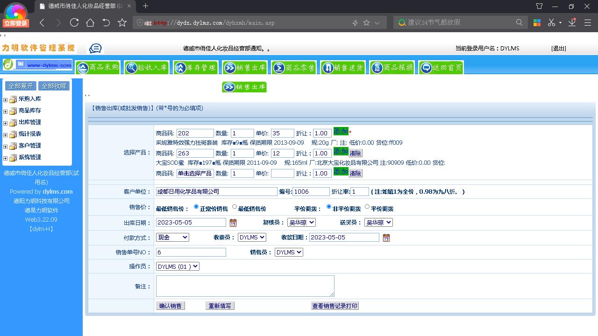Select the 正常价销售 radio button
The height and width of the screenshot is (336, 598).
(x=196, y=207)
